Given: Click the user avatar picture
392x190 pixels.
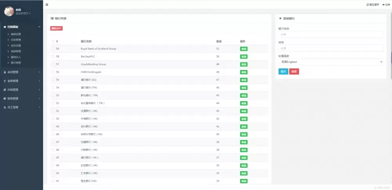Looking at the screenshot, I should click(x=9, y=11).
